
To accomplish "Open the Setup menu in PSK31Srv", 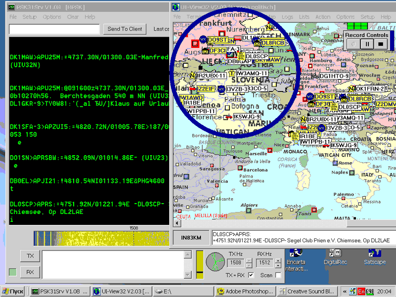I will 30,17.
